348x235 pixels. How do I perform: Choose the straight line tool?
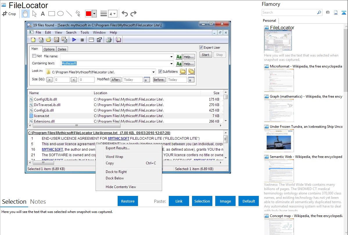[x=69, y=14]
